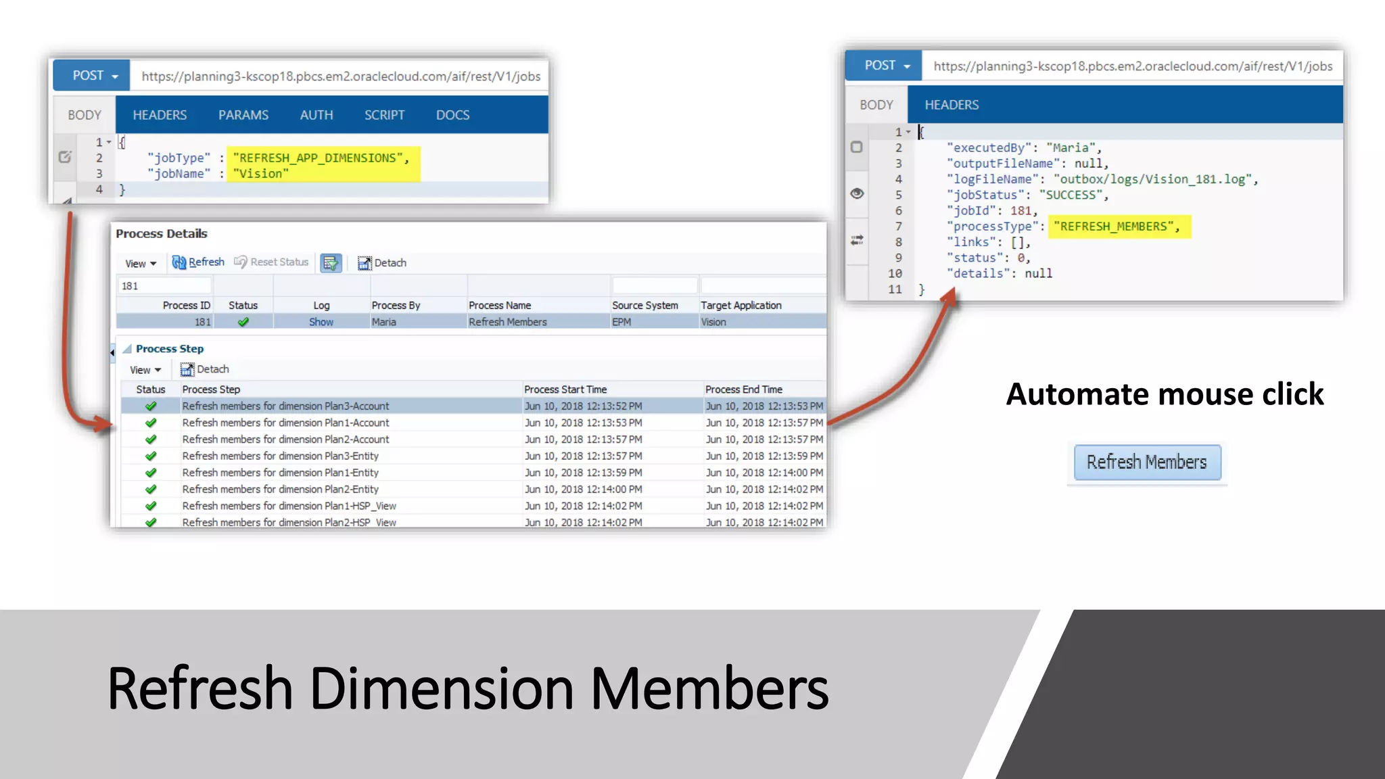Click the Source System filter field
The height and width of the screenshot is (779, 1385).
pos(654,286)
